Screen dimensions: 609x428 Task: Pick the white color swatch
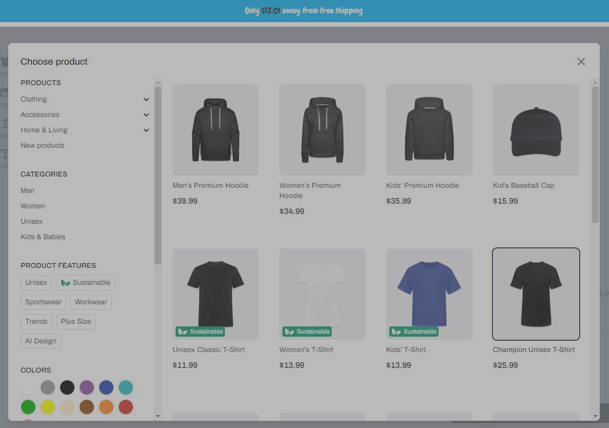(x=28, y=387)
